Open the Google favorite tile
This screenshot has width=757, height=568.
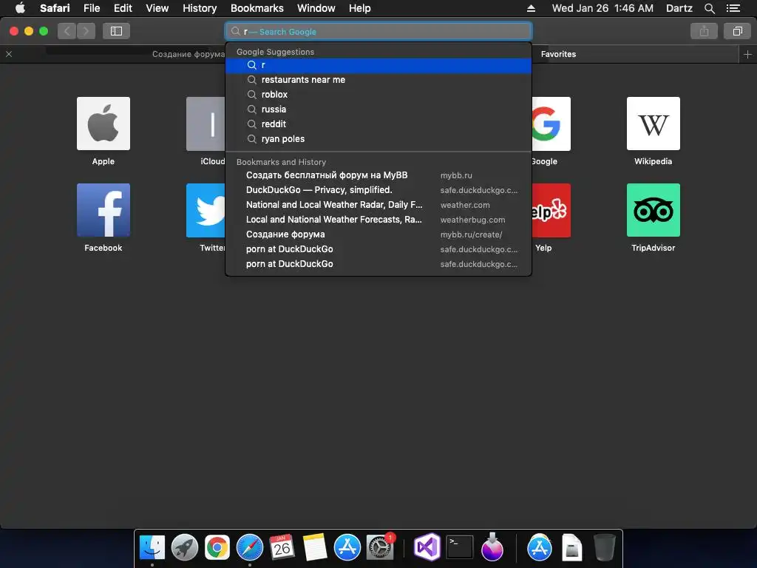[x=551, y=124]
